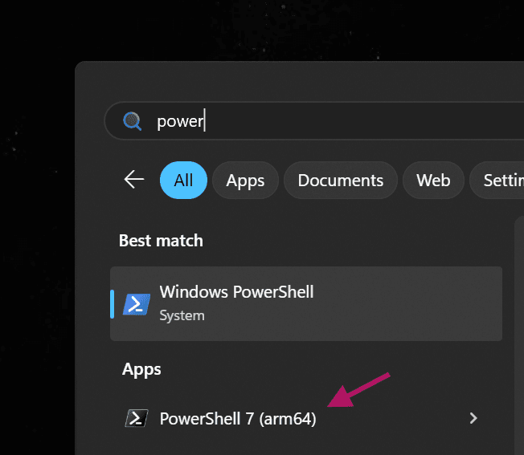Image resolution: width=524 pixels, height=455 pixels.
Task: Switch to the Apps filter tab
Action: coord(245,180)
